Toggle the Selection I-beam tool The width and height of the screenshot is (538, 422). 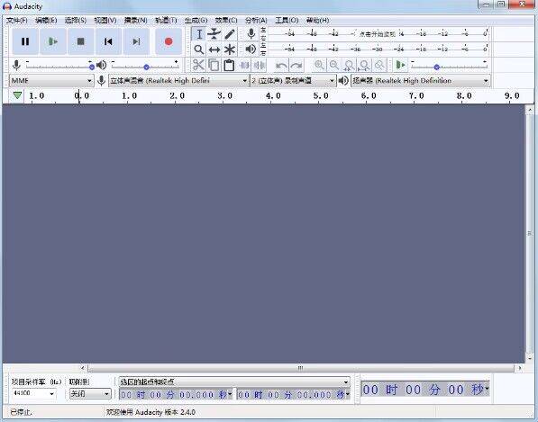198,34
